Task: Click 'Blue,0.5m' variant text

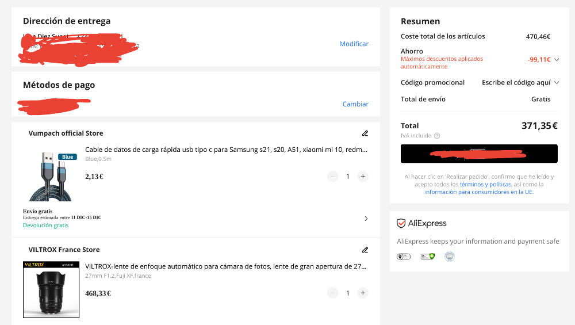Action: click(x=98, y=159)
